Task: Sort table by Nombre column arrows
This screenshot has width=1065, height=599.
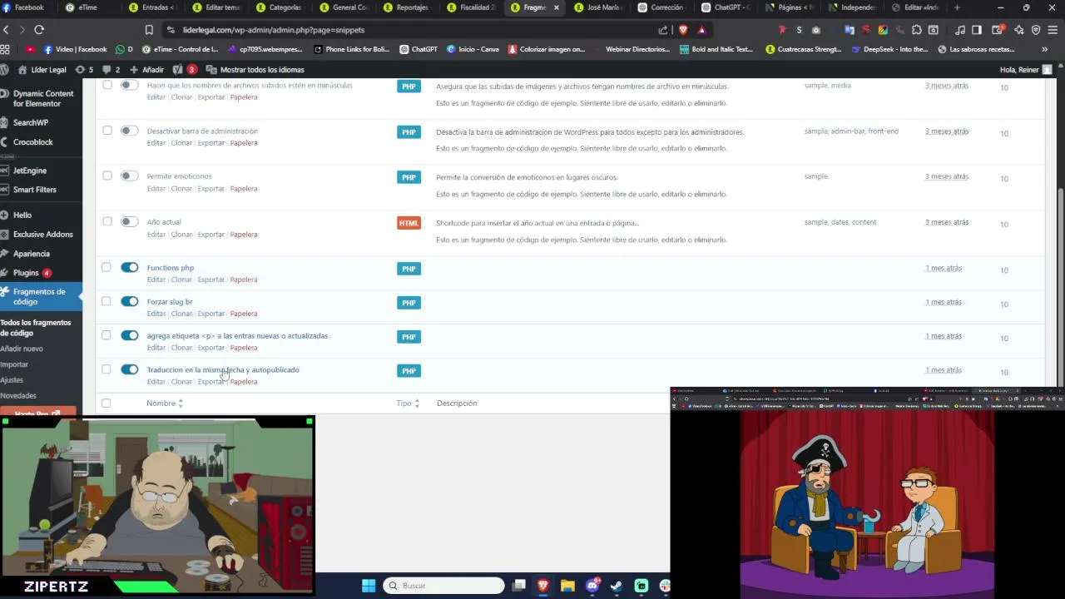Action: (181, 403)
